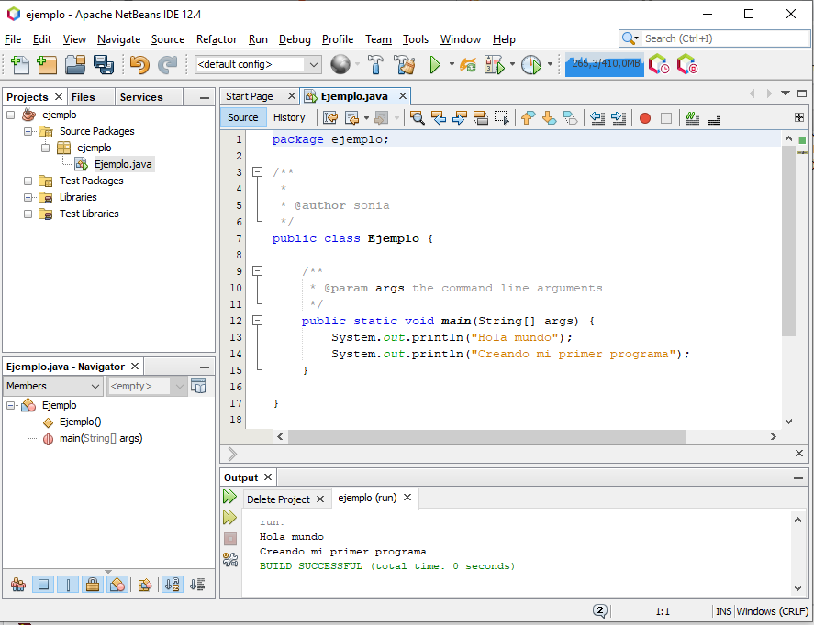Click the memory usage indicator bar

tap(604, 65)
